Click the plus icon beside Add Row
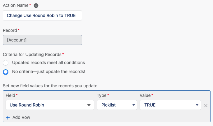 pos(8,117)
